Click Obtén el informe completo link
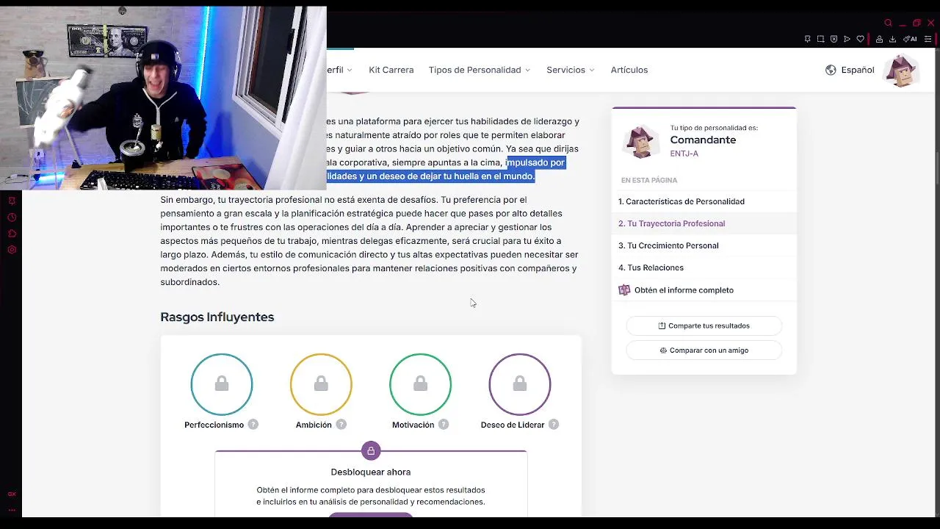 click(x=684, y=290)
